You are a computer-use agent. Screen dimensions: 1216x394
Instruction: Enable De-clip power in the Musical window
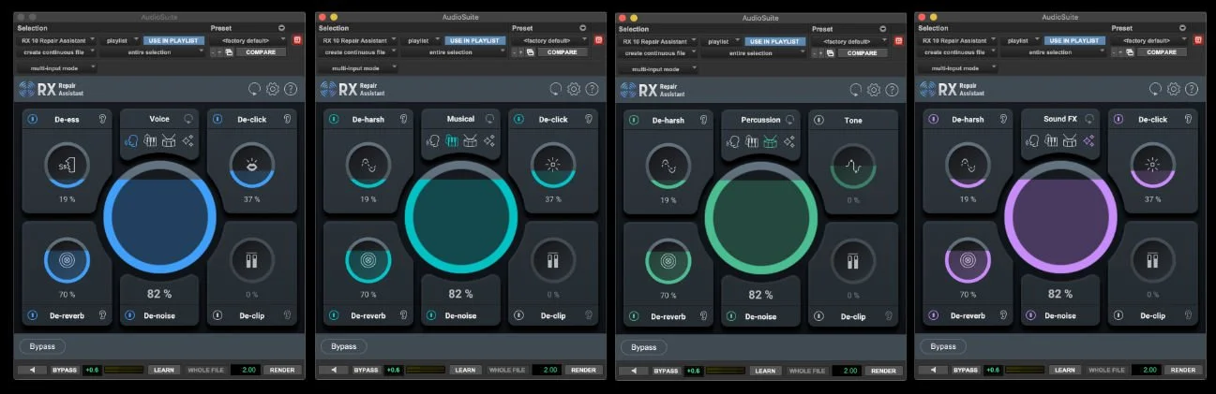pyautogui.click(x=517, y=315)
